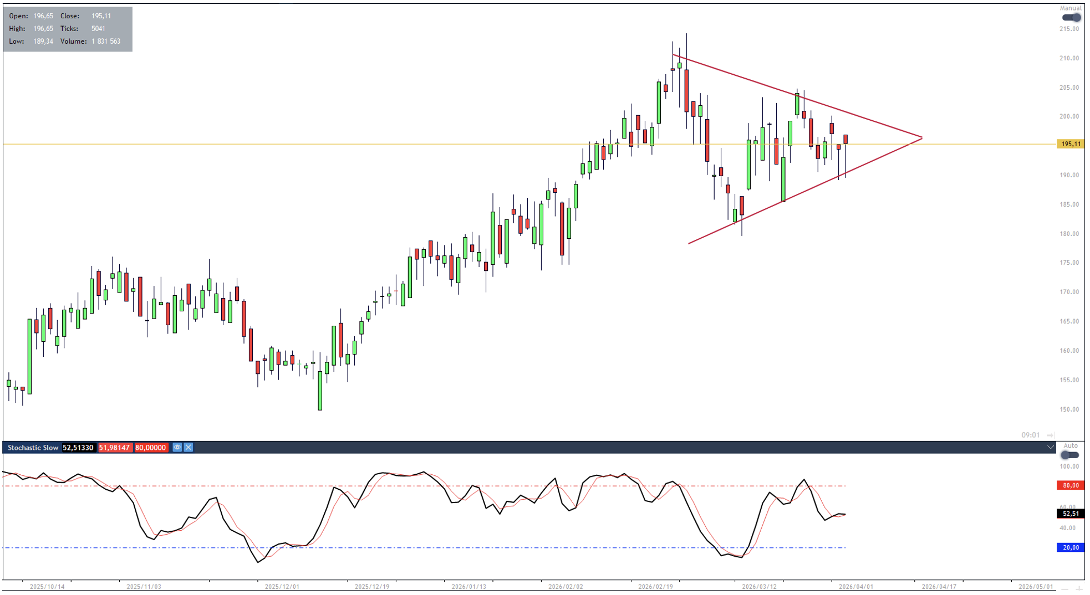The image size is (1090, 595).
Task: Collapse the Stochastic Slow panel chevron
Action: [x=1050, y=448]
